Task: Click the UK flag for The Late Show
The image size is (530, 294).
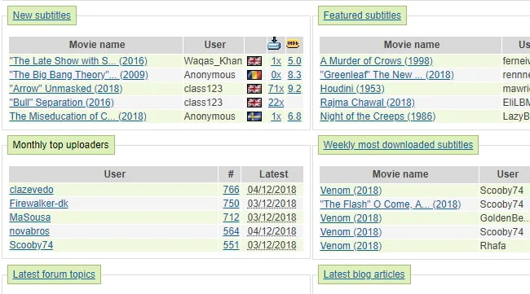Action: [254, 61]
